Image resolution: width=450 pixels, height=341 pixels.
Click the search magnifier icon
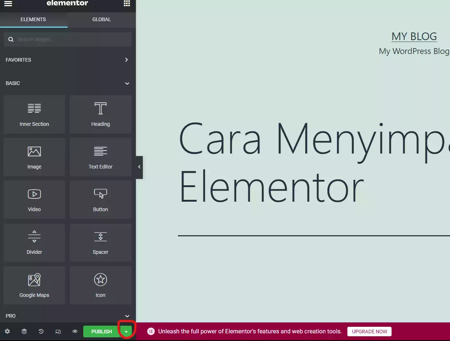tap(11, 39)
